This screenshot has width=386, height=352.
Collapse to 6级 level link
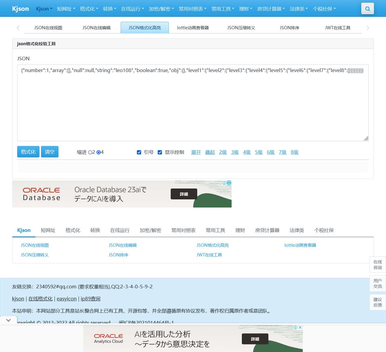tap(271, 152)
